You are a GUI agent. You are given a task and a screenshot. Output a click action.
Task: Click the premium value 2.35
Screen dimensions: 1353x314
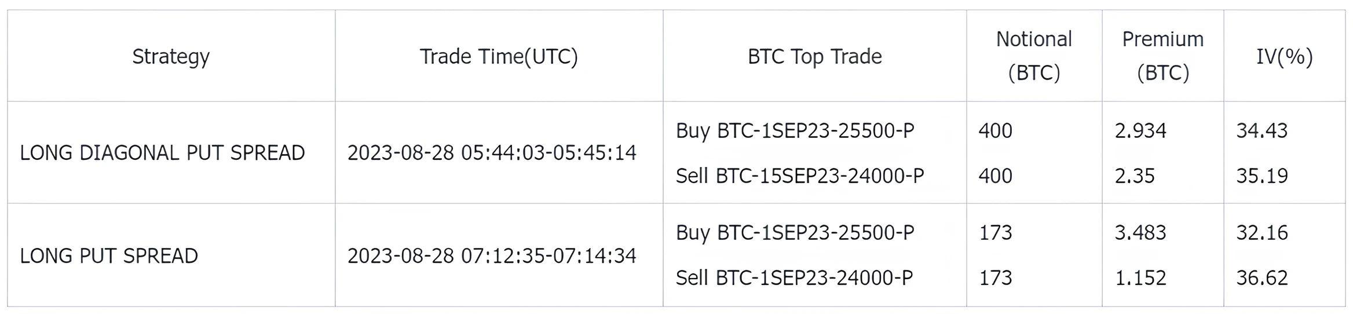coord(1135,176)
